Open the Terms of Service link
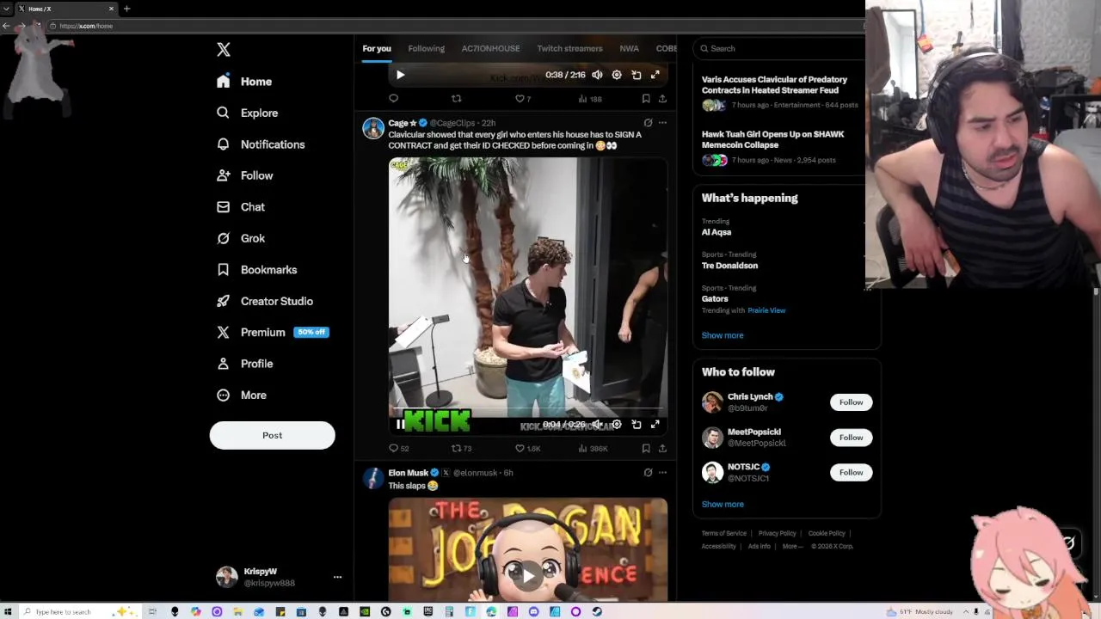The image size is (1101, 619). pos(723,533)
